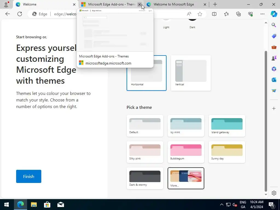Open the Favorites list icon
The height and width of the screenshot is (210, 280).
click(226, 14)
